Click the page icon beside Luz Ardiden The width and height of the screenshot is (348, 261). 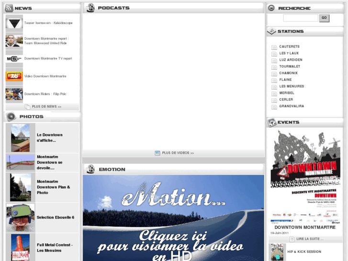coord(274,60)
